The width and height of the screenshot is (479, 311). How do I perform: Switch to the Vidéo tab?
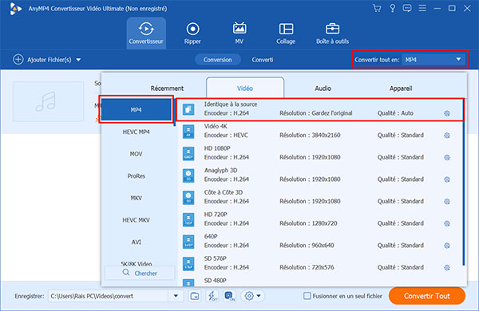point(245,88)
